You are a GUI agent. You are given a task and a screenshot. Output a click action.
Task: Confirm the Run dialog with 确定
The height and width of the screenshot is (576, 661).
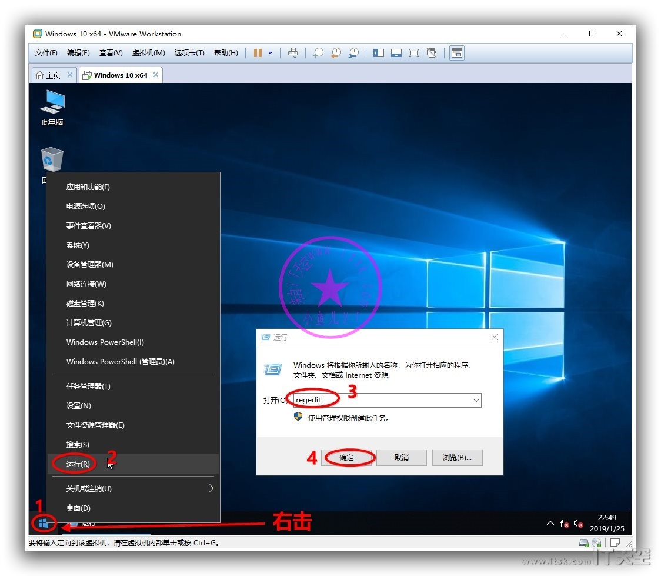[346, 458]
